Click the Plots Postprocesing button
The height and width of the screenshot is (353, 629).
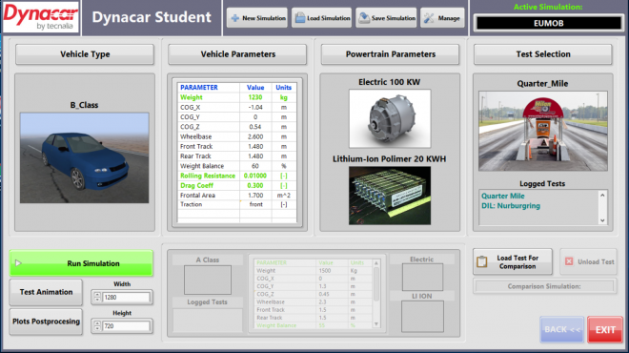coord(46,322)
